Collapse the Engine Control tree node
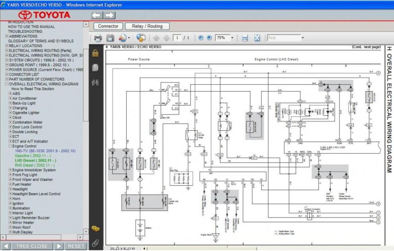This screenshot has width=394, height=251. point(10,146)
